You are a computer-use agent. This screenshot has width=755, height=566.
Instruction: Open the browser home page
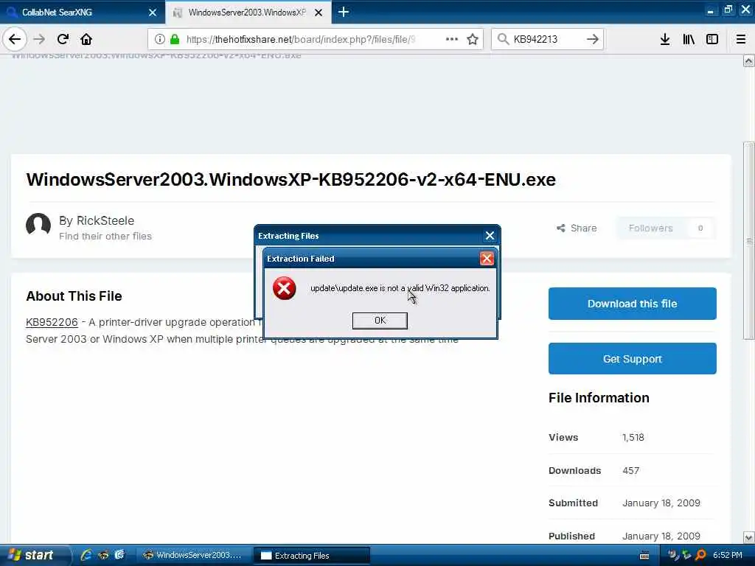[x=86, y=39]
